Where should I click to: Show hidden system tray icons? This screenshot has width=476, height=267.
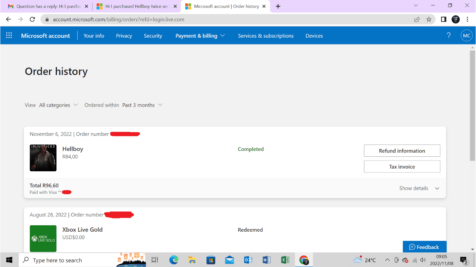pos(387,260)
